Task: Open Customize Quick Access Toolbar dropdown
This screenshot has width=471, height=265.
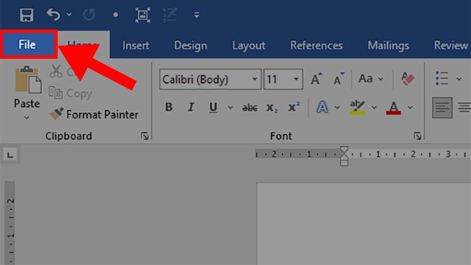Action: pyautogui.click(x=197, y=15)
